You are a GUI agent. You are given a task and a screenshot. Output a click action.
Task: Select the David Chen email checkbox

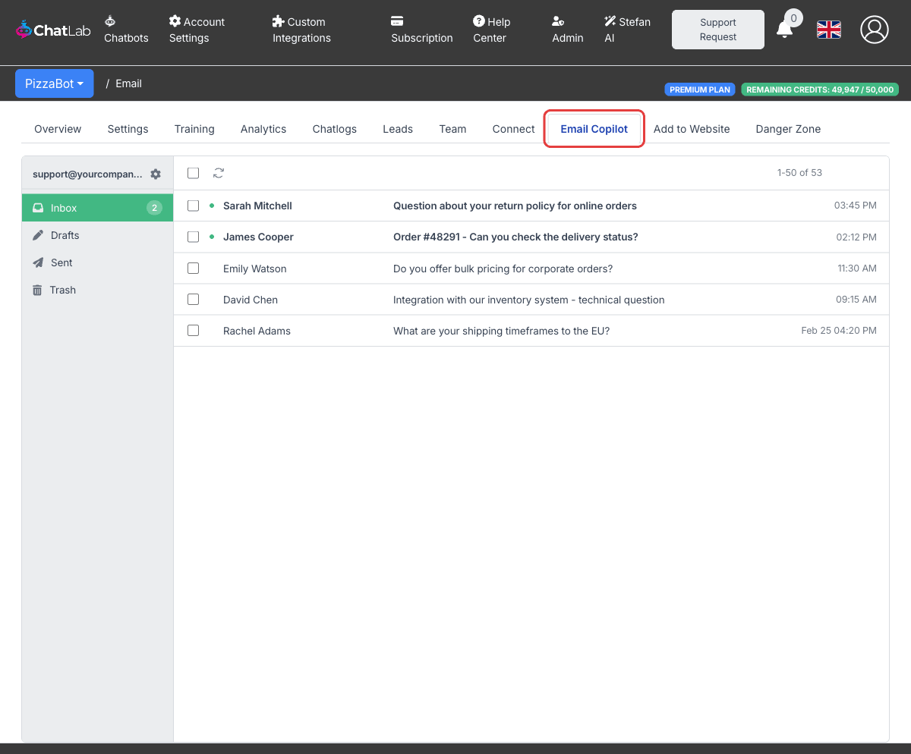[194, 300]
